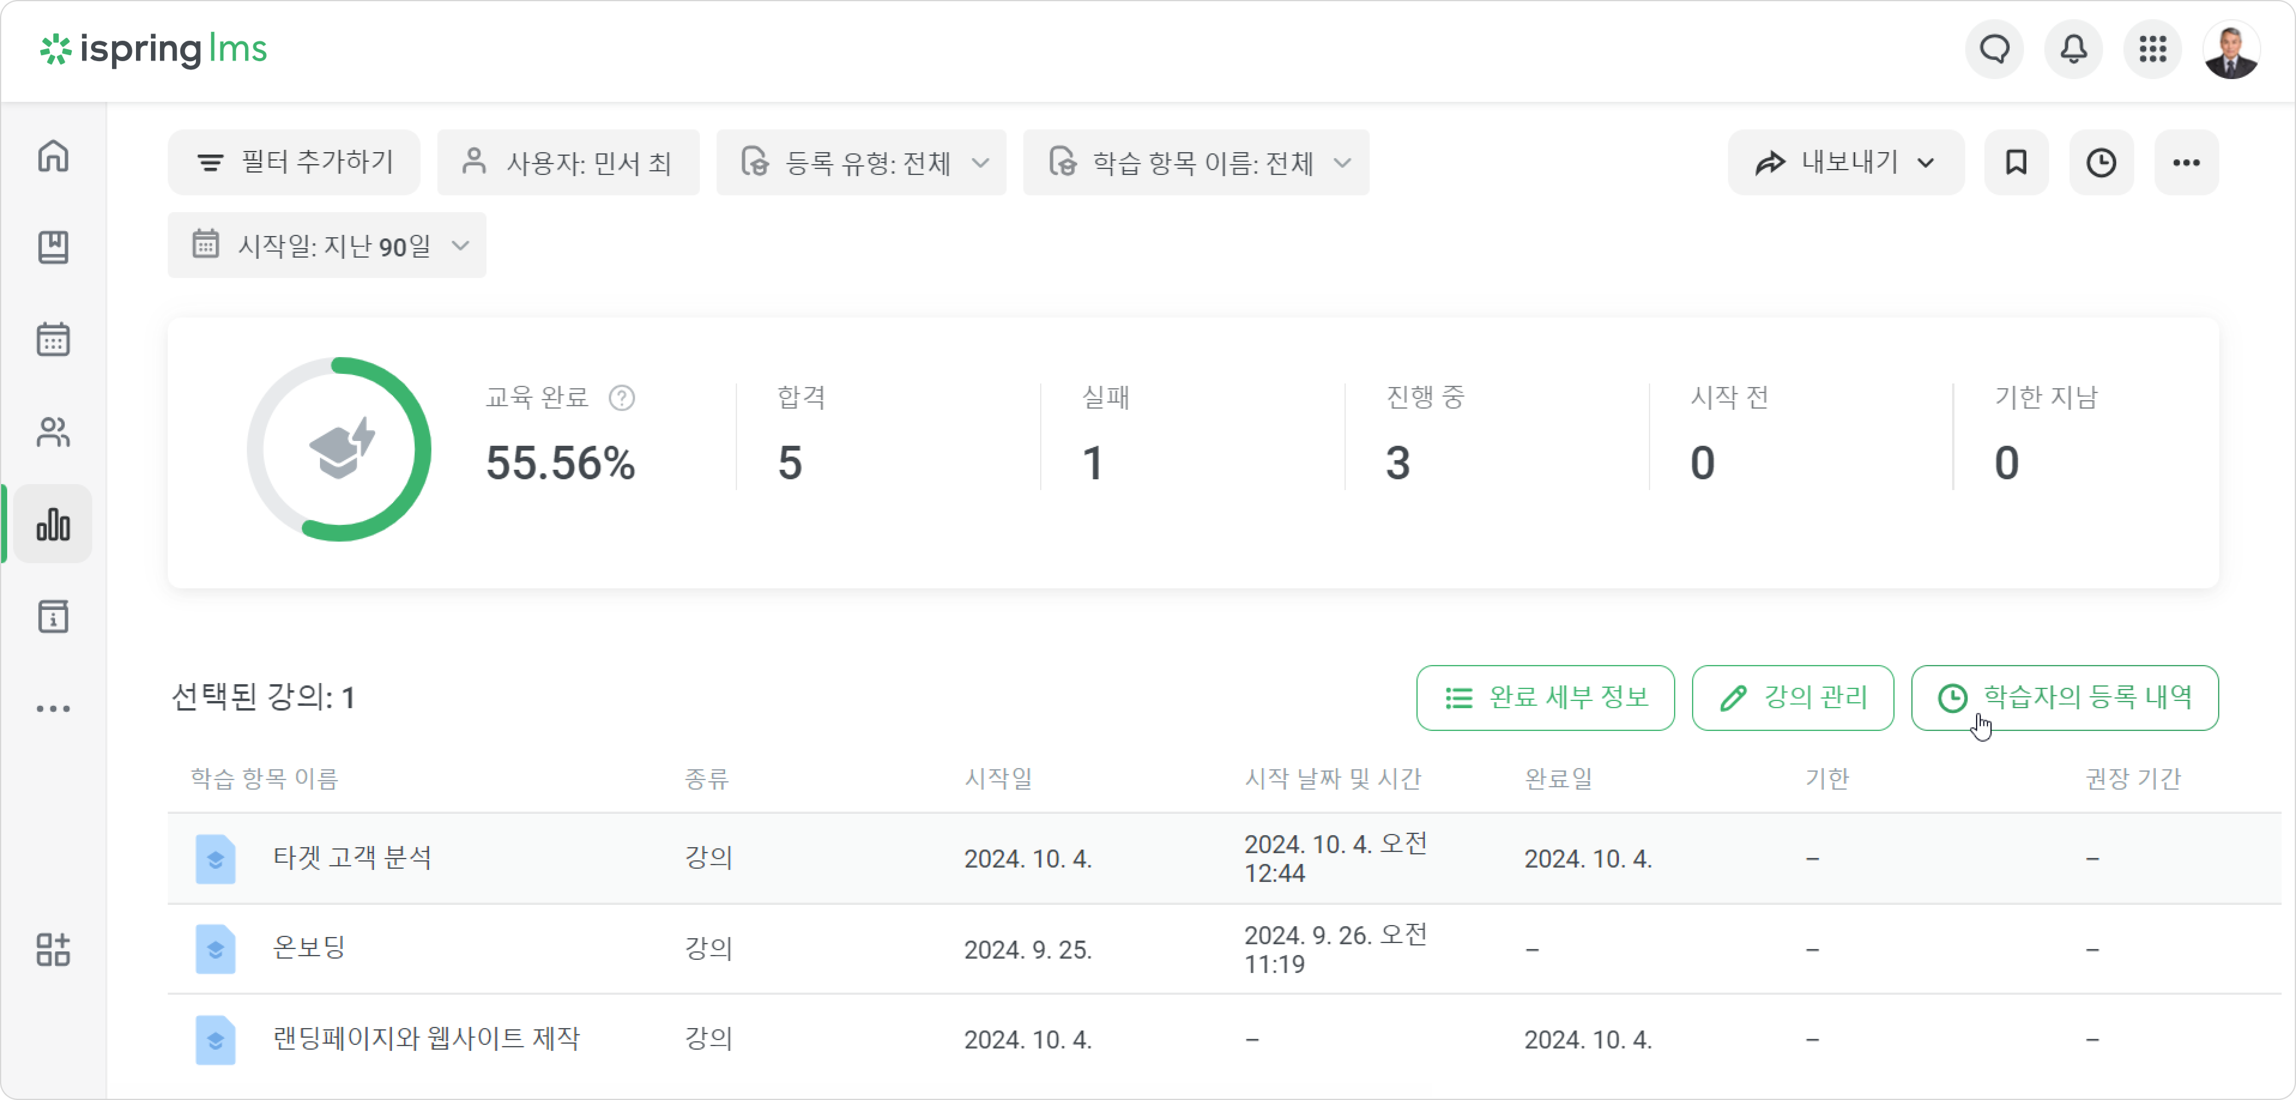Open the chat messages icon

1995,49
